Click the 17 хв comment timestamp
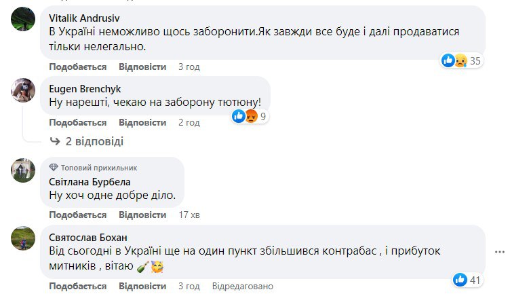510x294 pixels. tap(189, 215)
